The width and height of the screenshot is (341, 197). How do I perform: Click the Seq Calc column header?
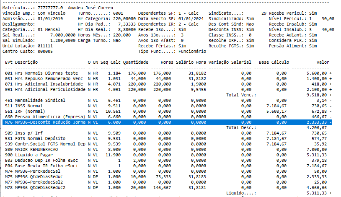111,62
